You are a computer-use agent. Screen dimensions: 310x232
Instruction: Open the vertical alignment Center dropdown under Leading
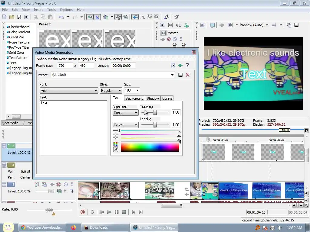click(x=125, y=125)
